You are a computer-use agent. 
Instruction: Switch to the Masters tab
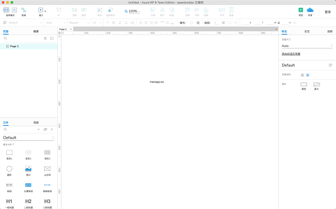36,122
